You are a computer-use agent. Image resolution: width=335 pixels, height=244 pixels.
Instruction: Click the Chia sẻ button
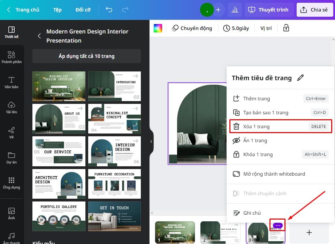tap(314, 10)
